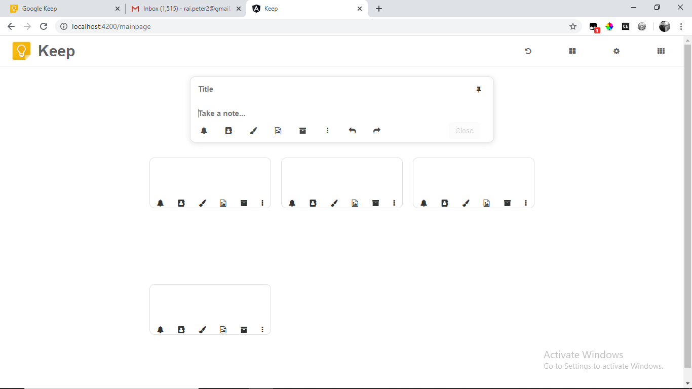Image resolution: width=692 pixels, height=389 pixels.
Task: Switch to the Gmail Inbox browser tab
Action: [185, 9]
